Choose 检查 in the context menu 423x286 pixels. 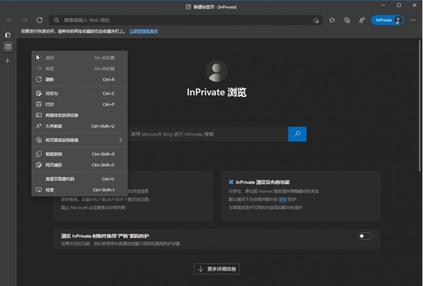pos(80,190)
